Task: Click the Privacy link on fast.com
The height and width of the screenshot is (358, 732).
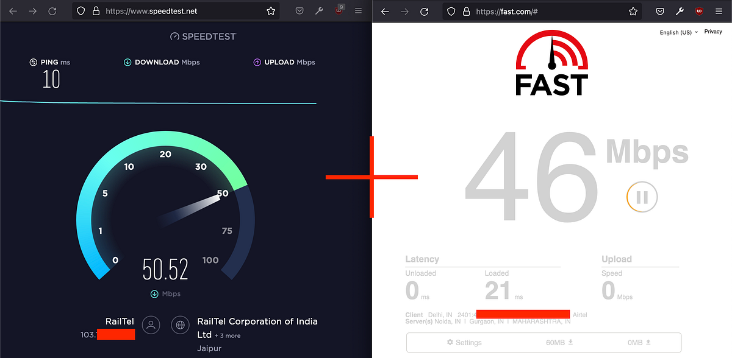Action: (x=712, y=31)
